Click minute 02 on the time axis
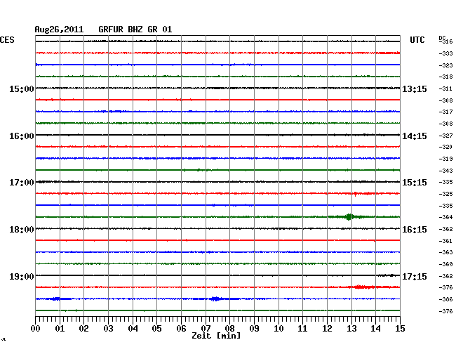The height and width of the screenshot is (347, 456). (x=83, y=329)
